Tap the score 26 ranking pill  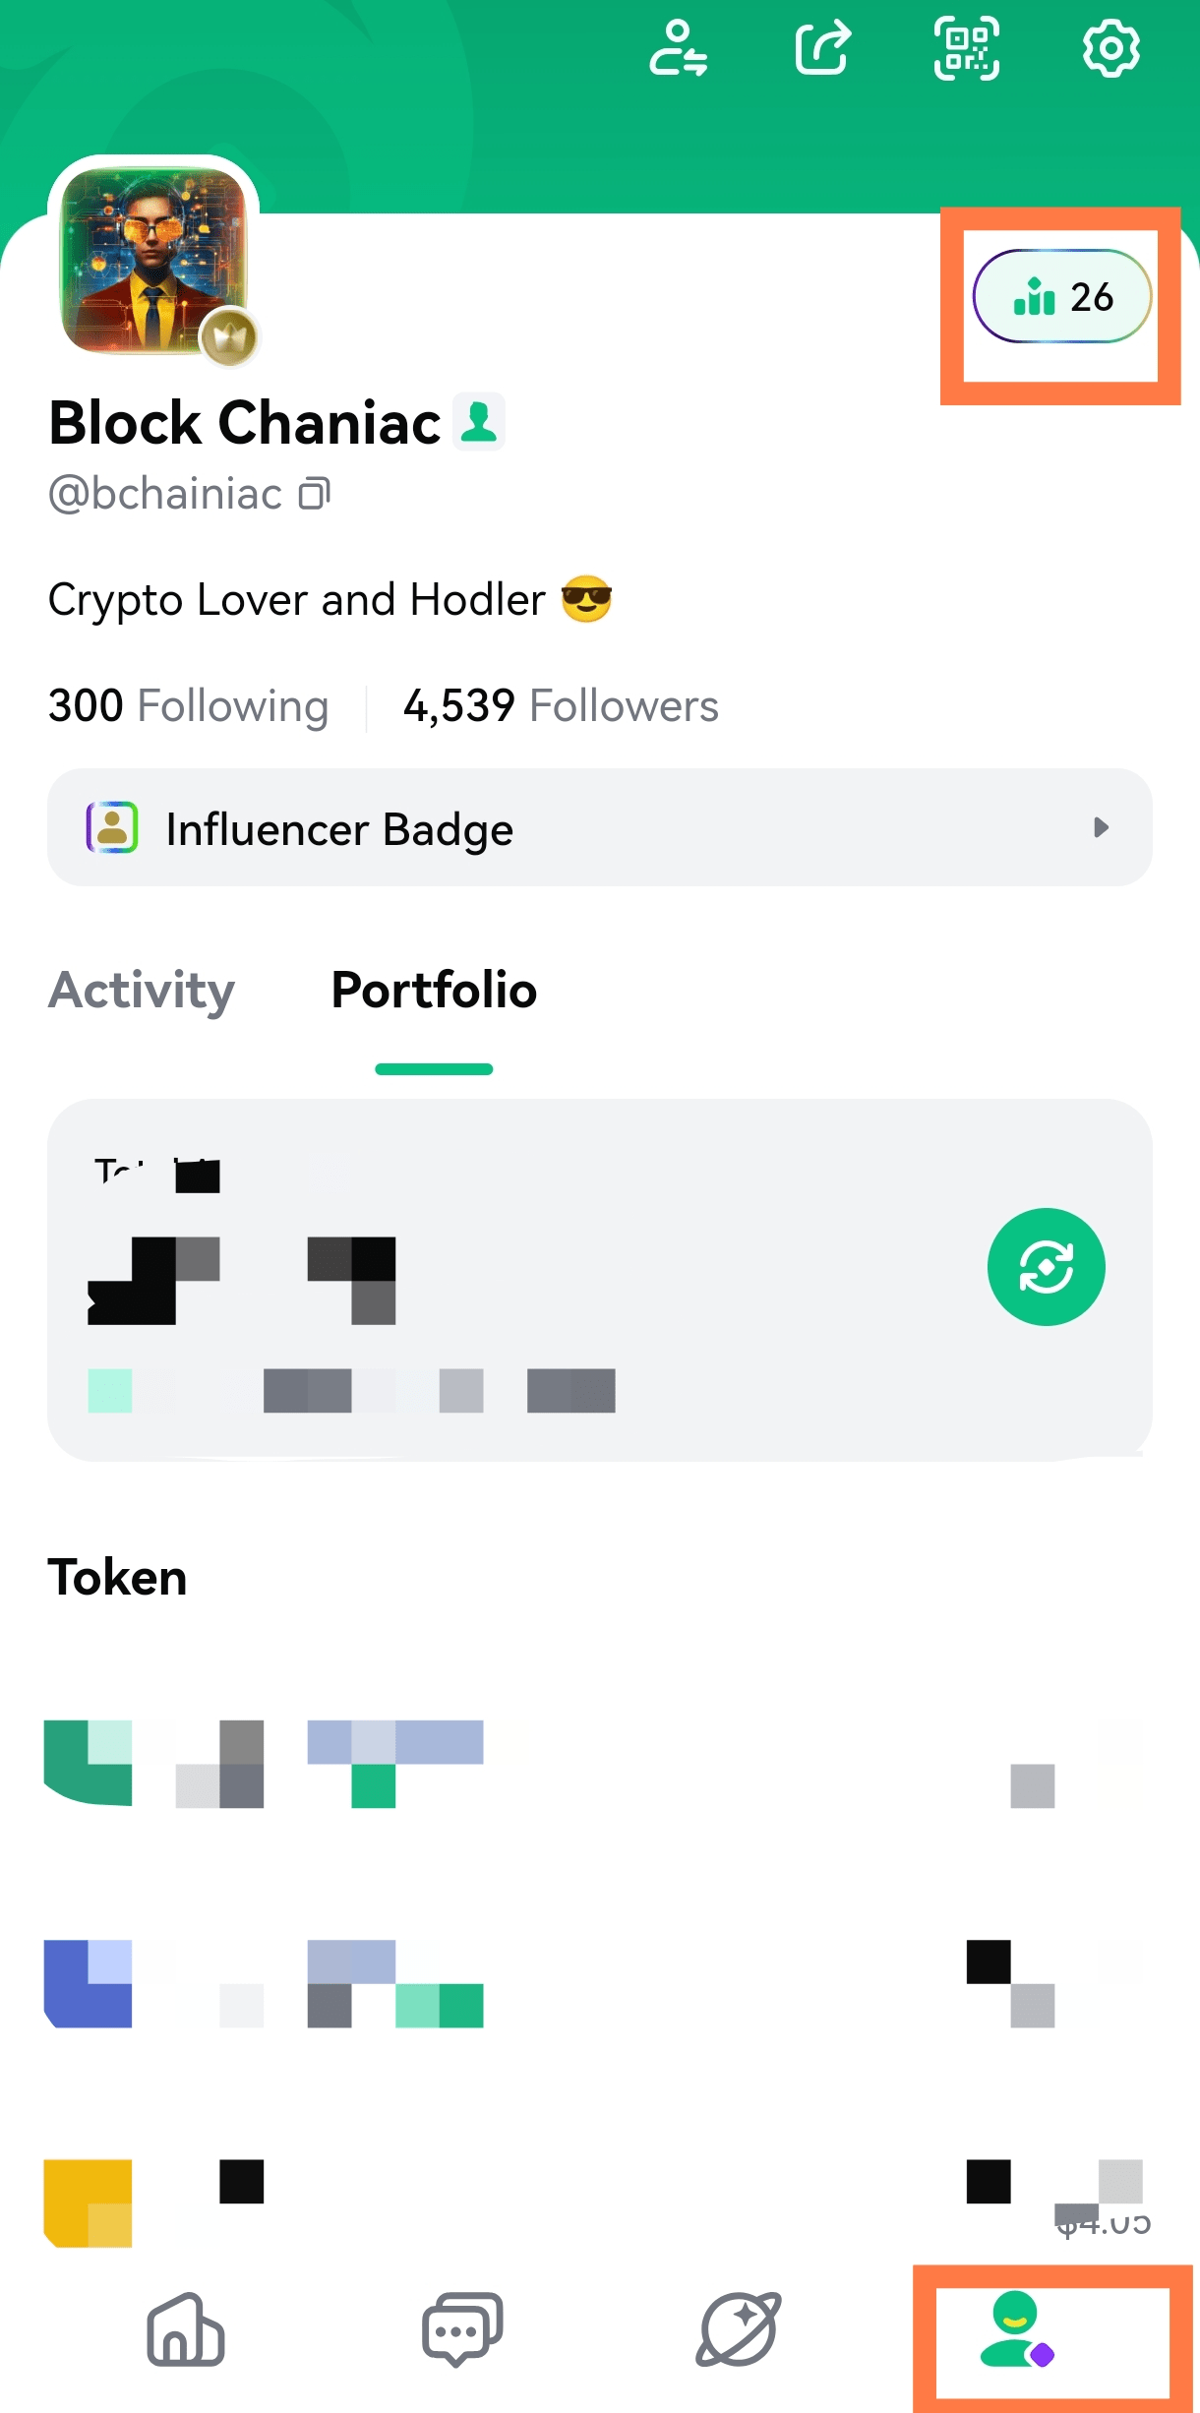click(1061, 296)
